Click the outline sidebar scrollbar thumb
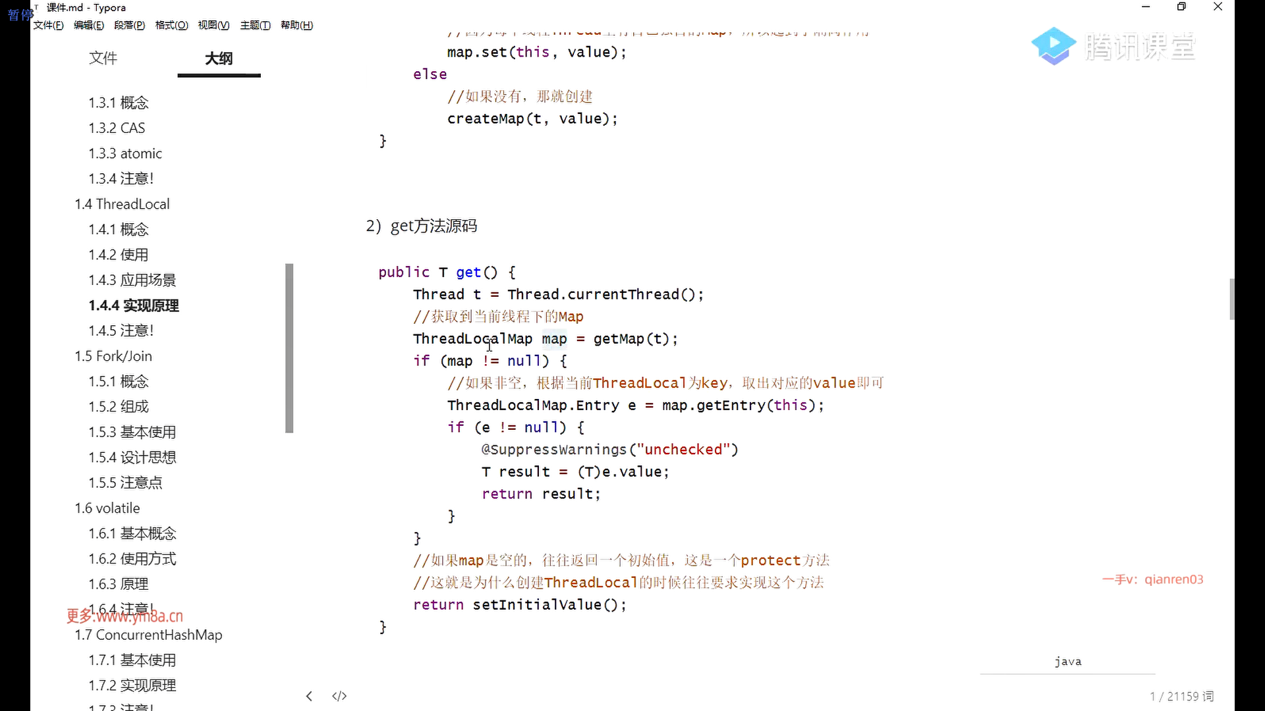 pos(289,348)
